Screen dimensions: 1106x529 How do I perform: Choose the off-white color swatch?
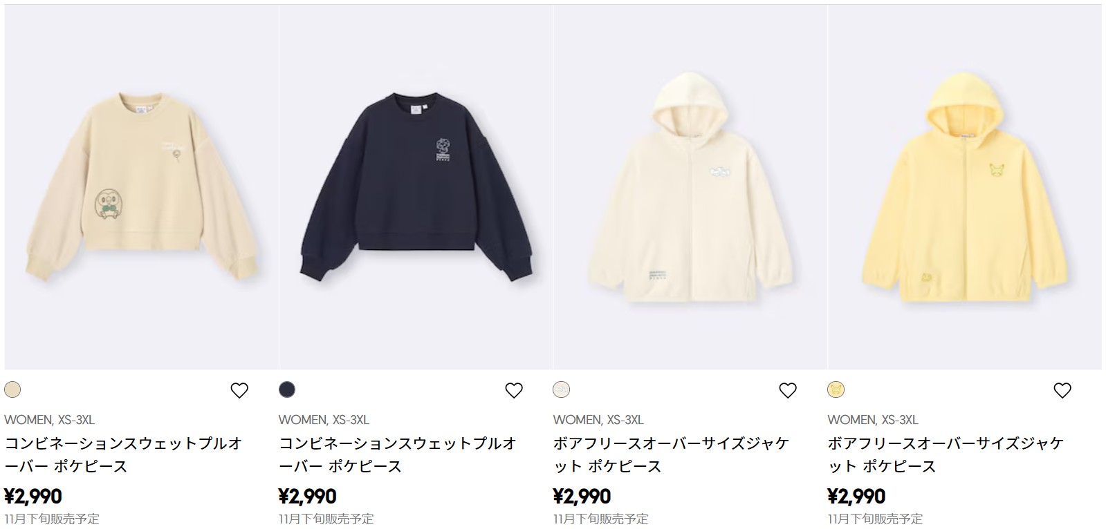[x=562, y=389]
